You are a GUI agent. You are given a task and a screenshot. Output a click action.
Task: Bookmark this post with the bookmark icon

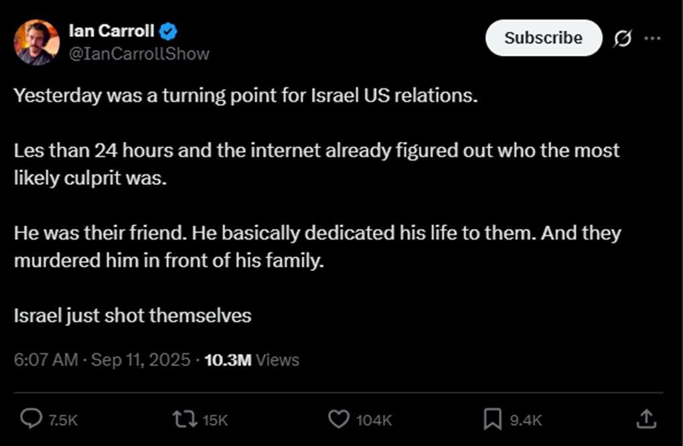click(492, 419)
